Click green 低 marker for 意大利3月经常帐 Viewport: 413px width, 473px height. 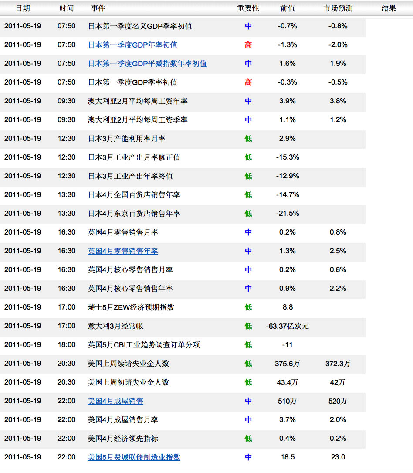pos(248,326)
